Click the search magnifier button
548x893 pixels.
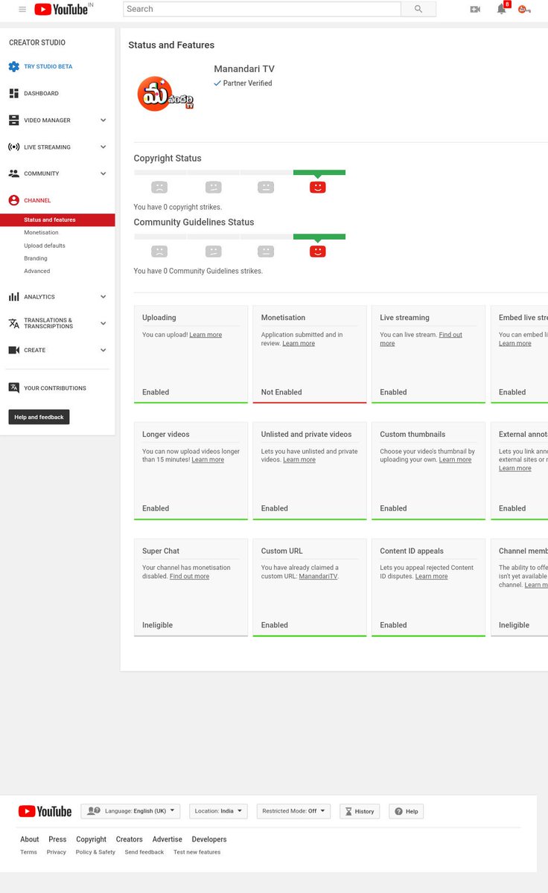tap(418, 9)
